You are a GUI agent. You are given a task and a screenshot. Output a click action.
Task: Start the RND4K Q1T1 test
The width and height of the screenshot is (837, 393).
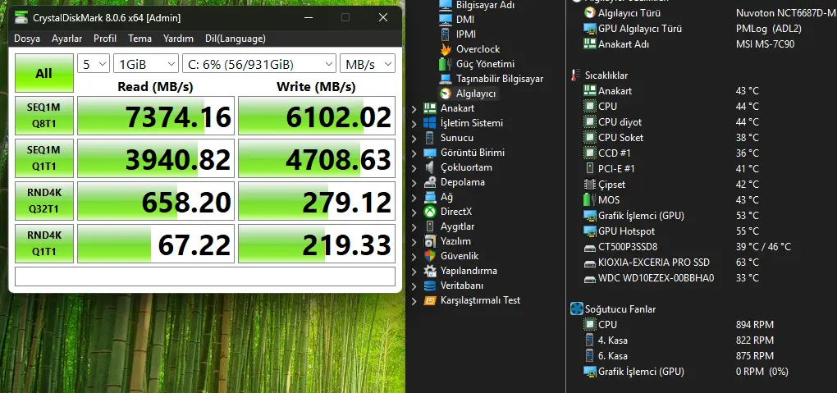(43, 244)
